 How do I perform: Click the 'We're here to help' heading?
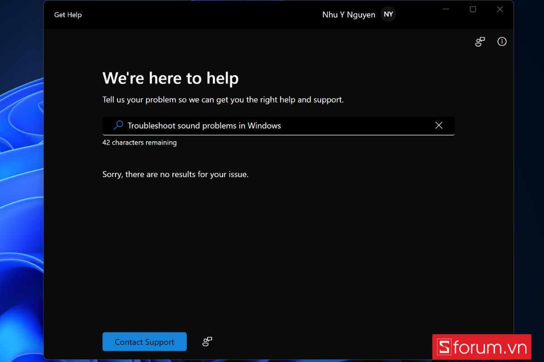[170, 78]
